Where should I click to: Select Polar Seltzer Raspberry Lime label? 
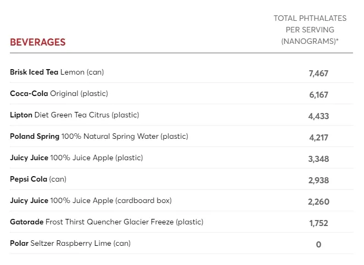click(70, 243)
